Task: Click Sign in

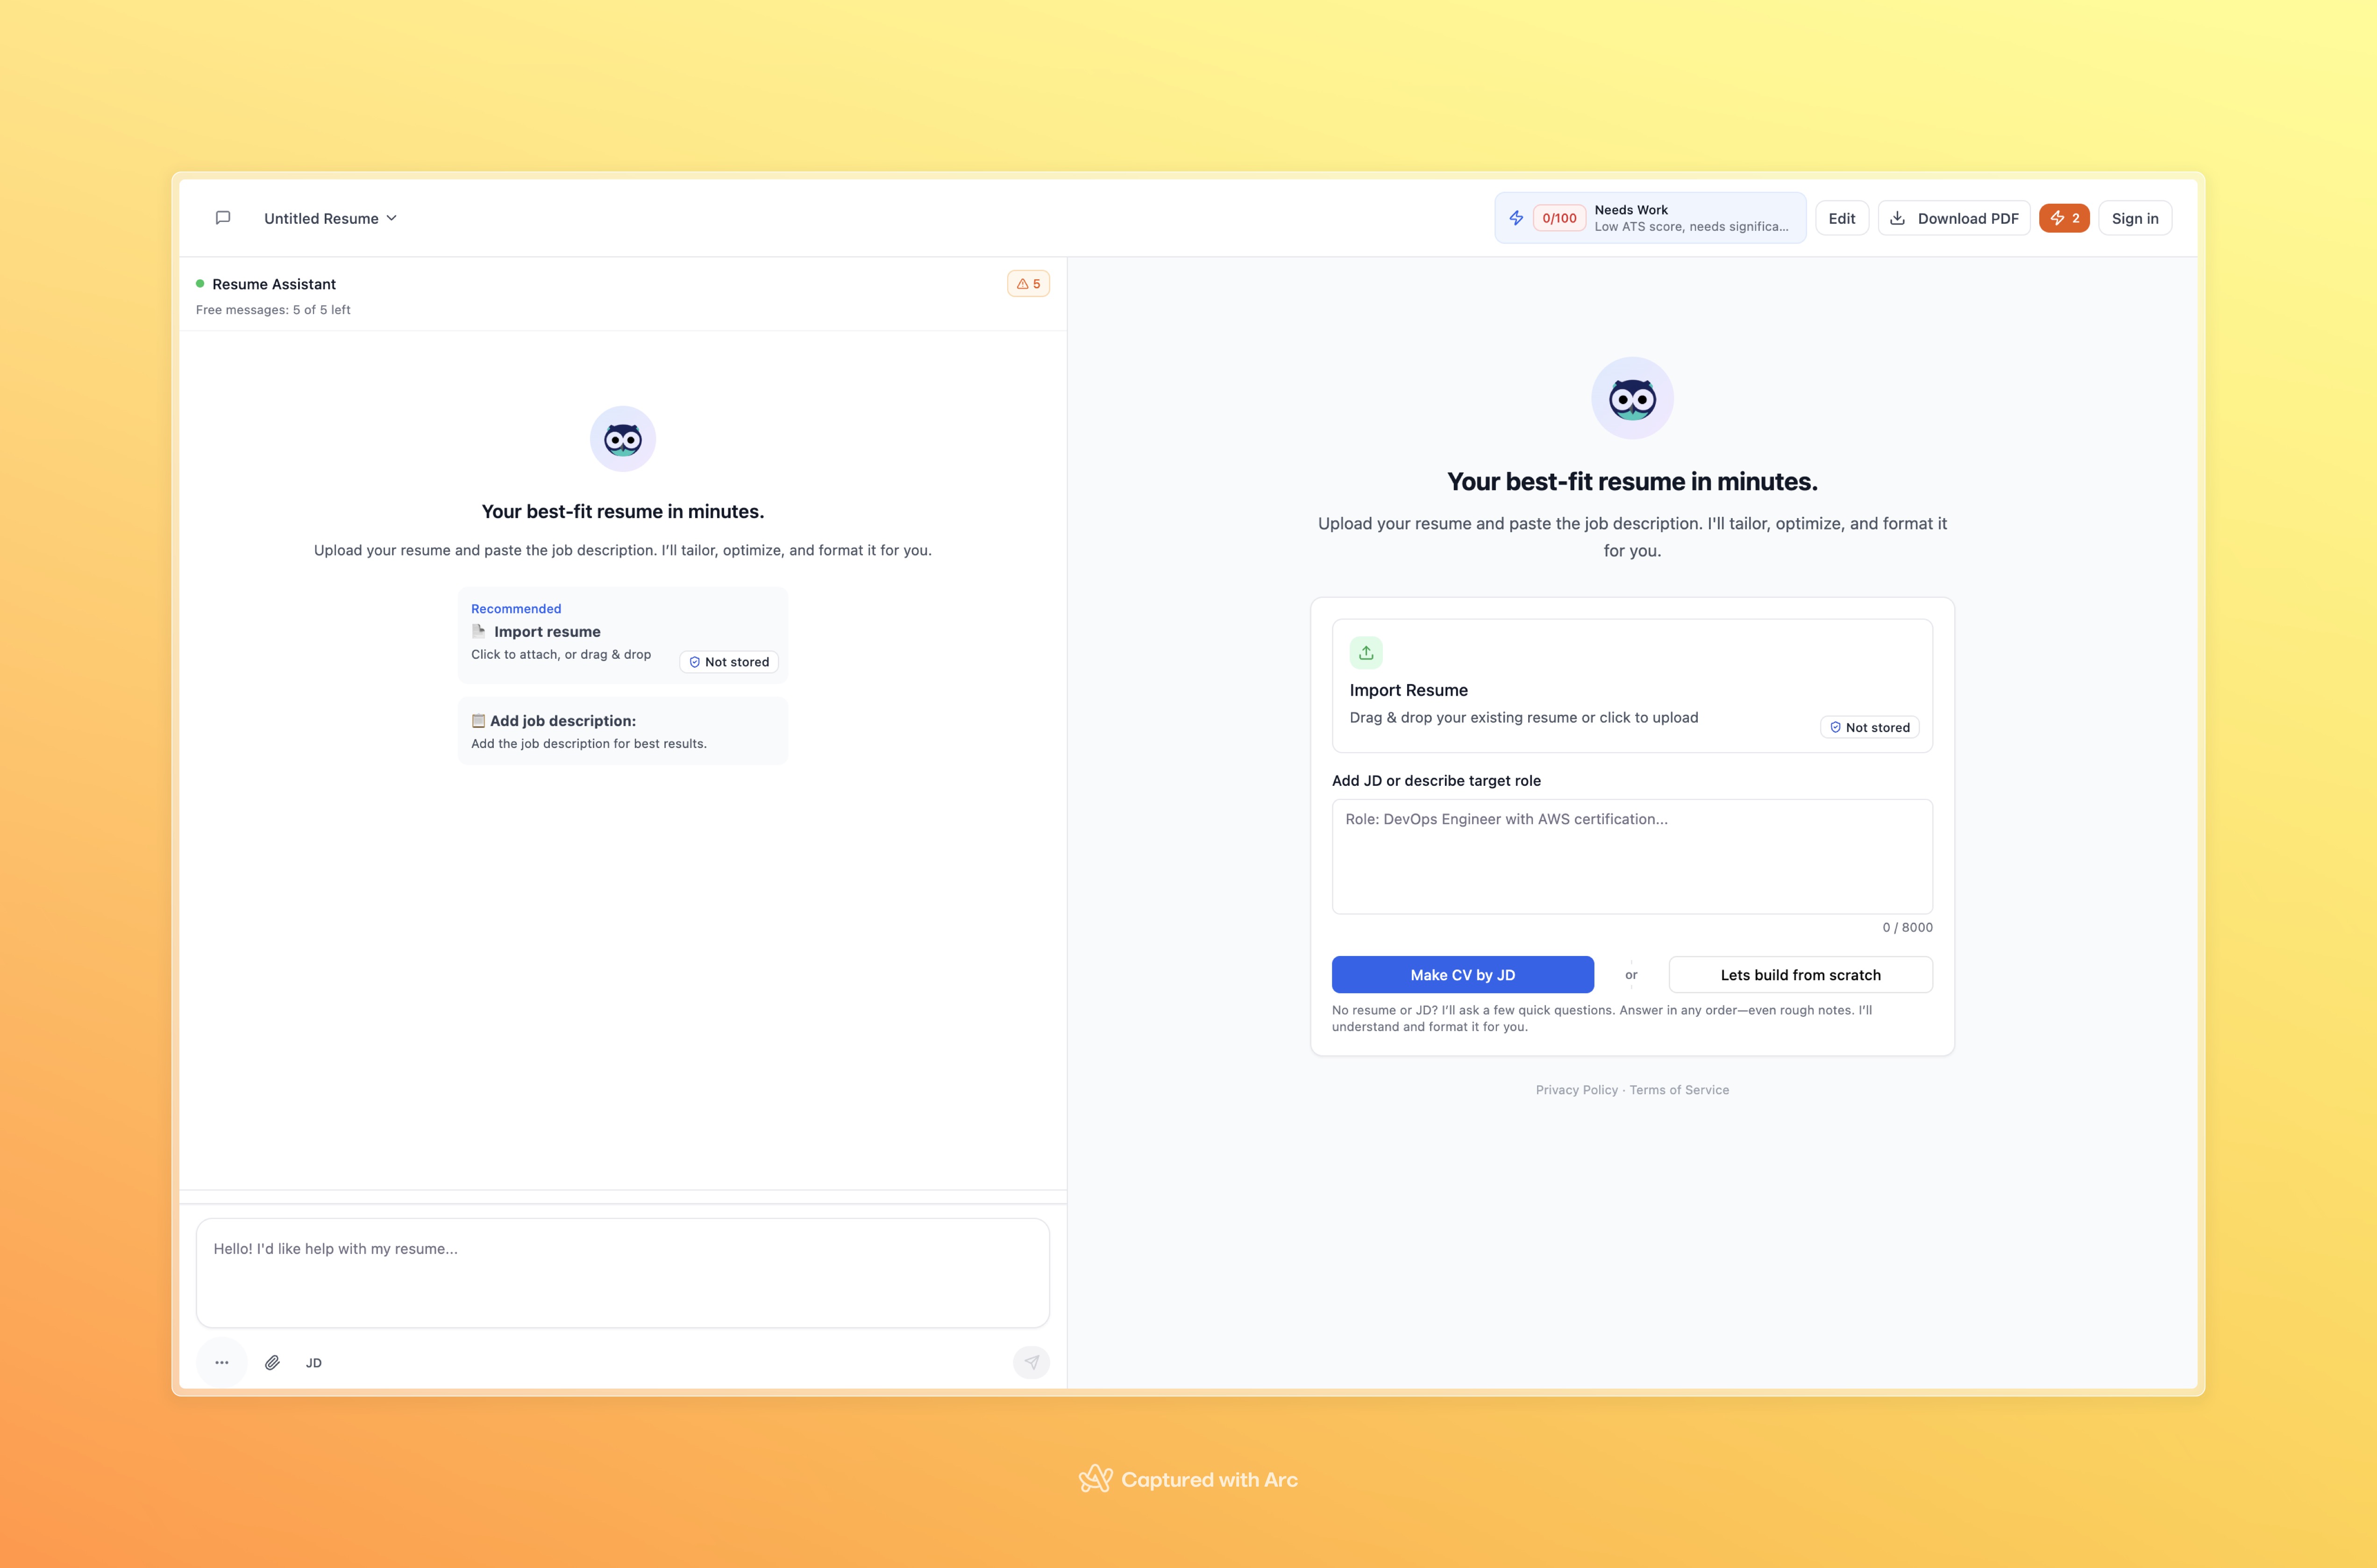Action: point(2134,218)
